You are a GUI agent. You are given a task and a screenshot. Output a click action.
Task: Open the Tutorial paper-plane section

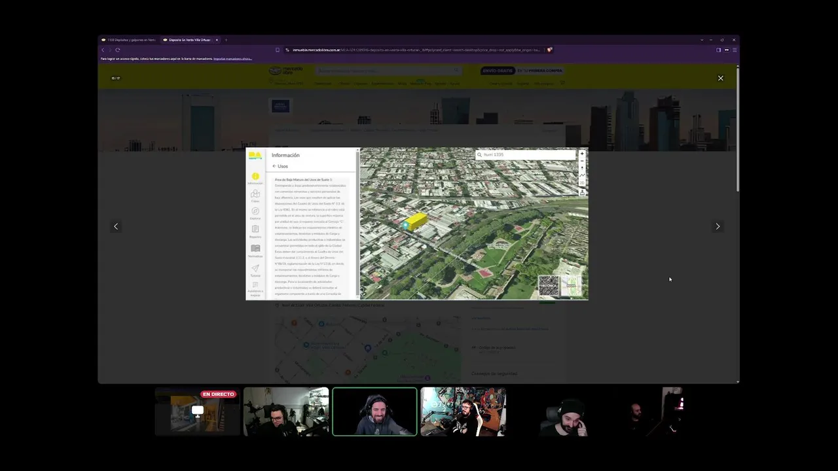tap(255, 270)
